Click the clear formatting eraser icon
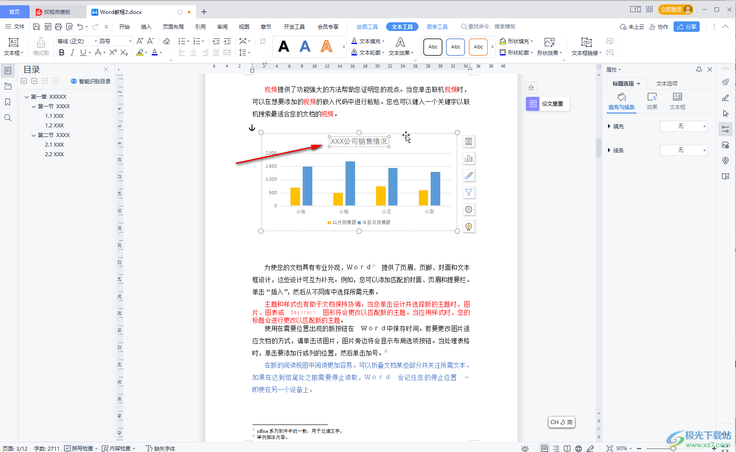Screen dimensions: 736x452 pos(166,41)
